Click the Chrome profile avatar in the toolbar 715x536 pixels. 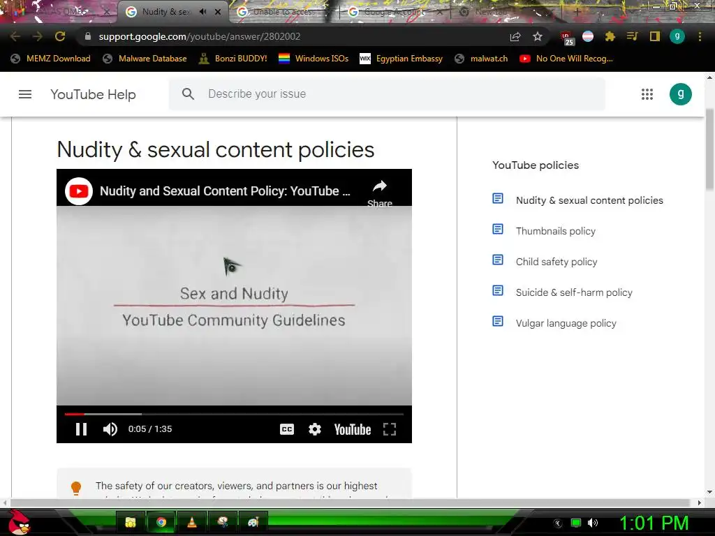[677, 36]
